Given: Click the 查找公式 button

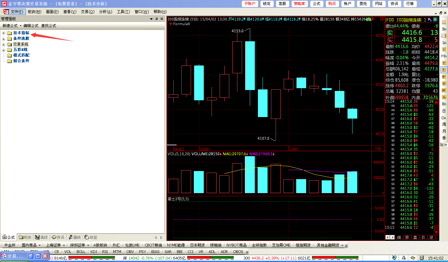Looking at the screenshot, I should tap(49, 26).
